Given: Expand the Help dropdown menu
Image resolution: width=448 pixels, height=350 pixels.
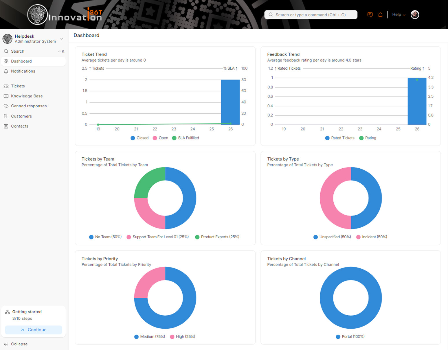Looking at the screenshot, I should pyautogui.click(x=399, y=15).
